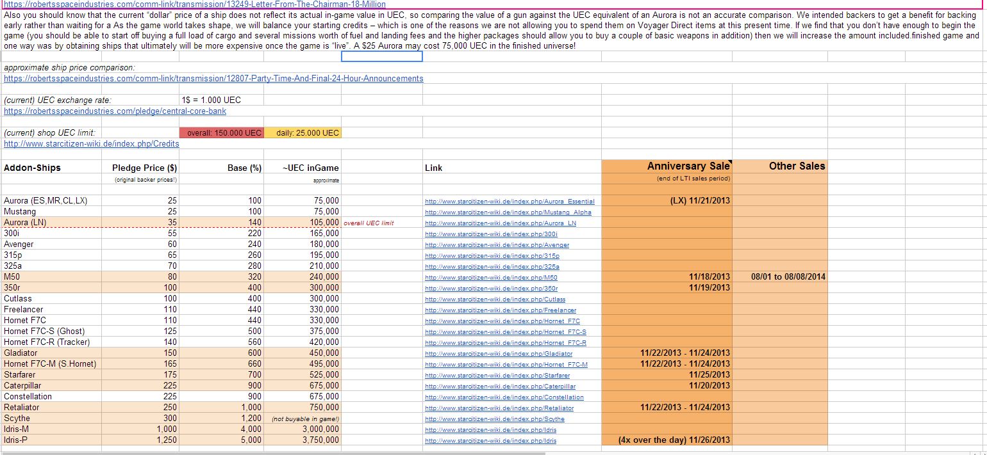This screenshot has width=987, height=455.
Task: Select the '11/25/2013' Starfarer sale date
Action: [x=709, y=374]
